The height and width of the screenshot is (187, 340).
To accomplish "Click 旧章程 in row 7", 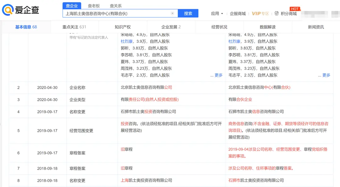I will click(127, 168).
